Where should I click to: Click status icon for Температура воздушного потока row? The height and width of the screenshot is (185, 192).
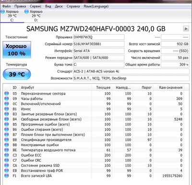click(7, 150)
